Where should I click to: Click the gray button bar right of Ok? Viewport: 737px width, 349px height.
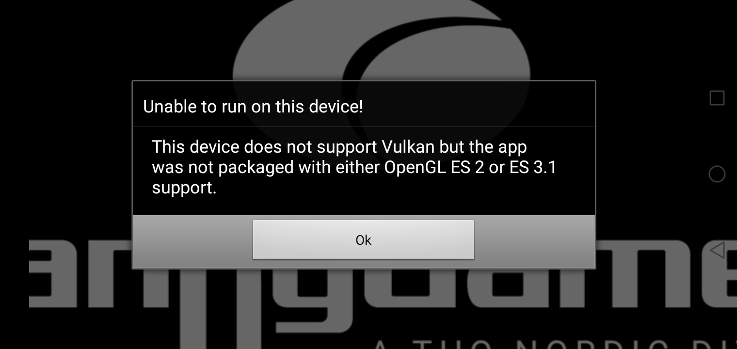coord(534,241)
